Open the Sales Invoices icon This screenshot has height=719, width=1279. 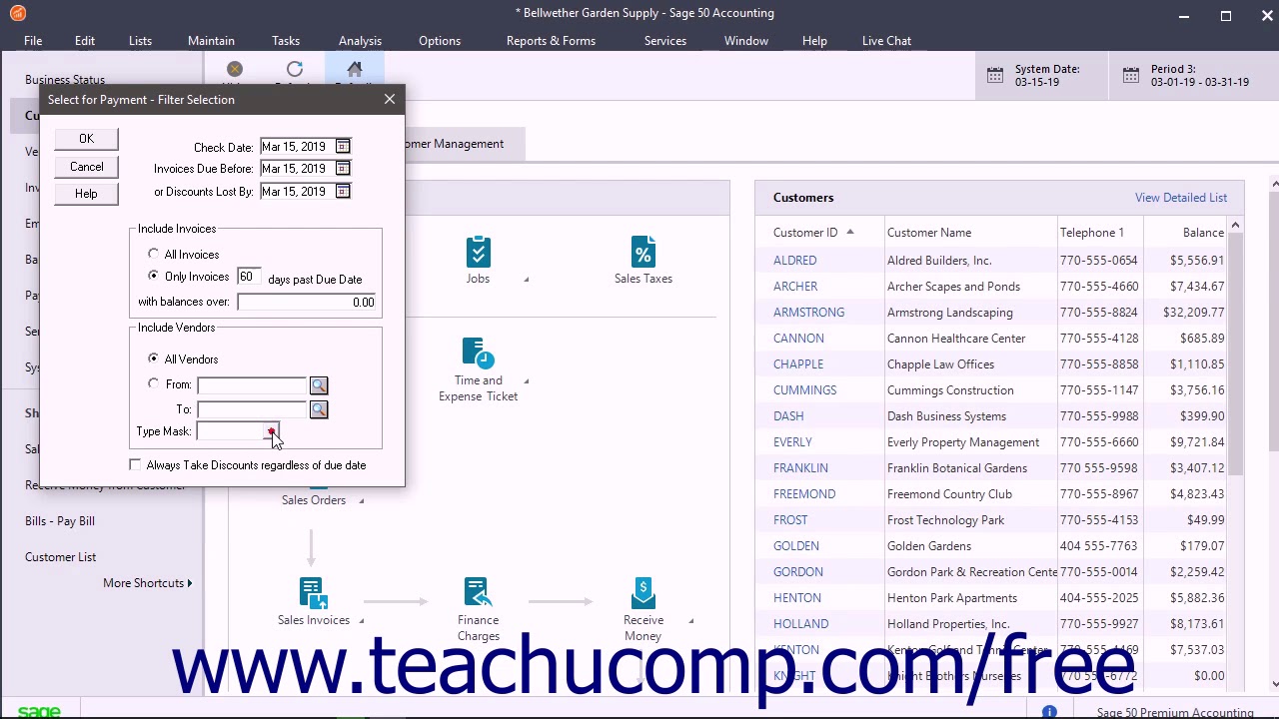(x=313, y=593)
